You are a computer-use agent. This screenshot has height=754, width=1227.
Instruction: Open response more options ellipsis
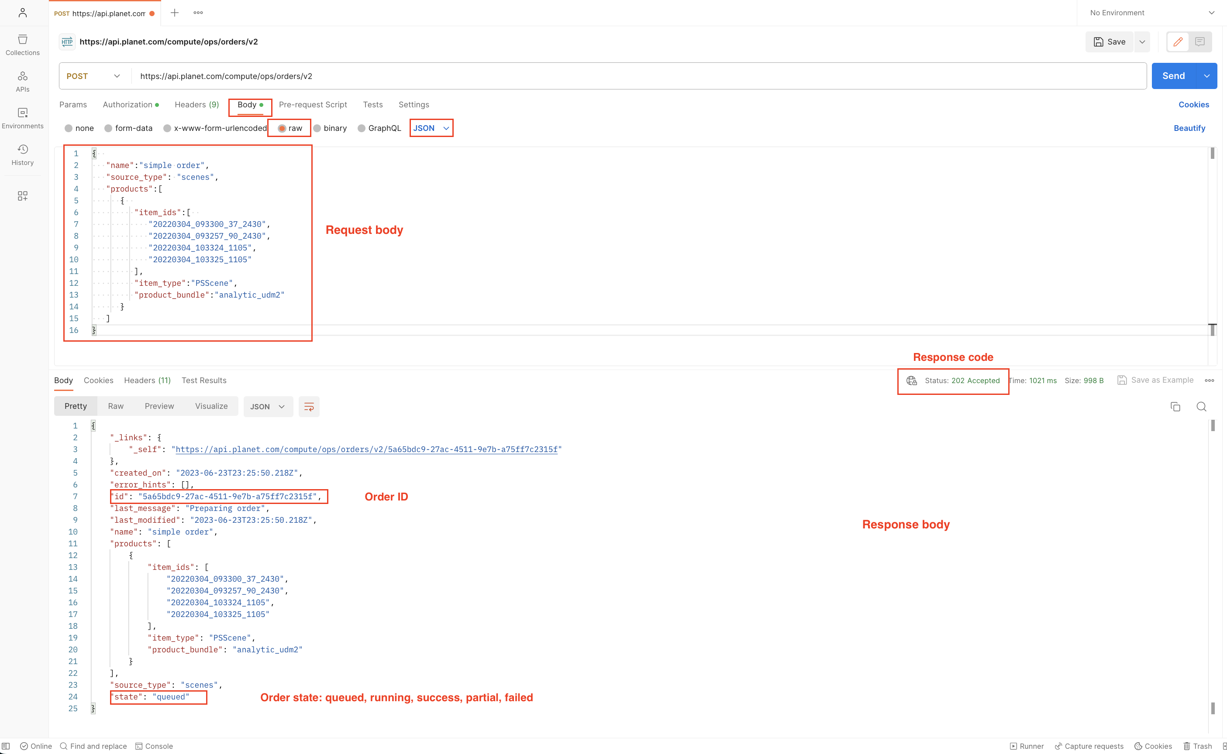pos(1209,380)
